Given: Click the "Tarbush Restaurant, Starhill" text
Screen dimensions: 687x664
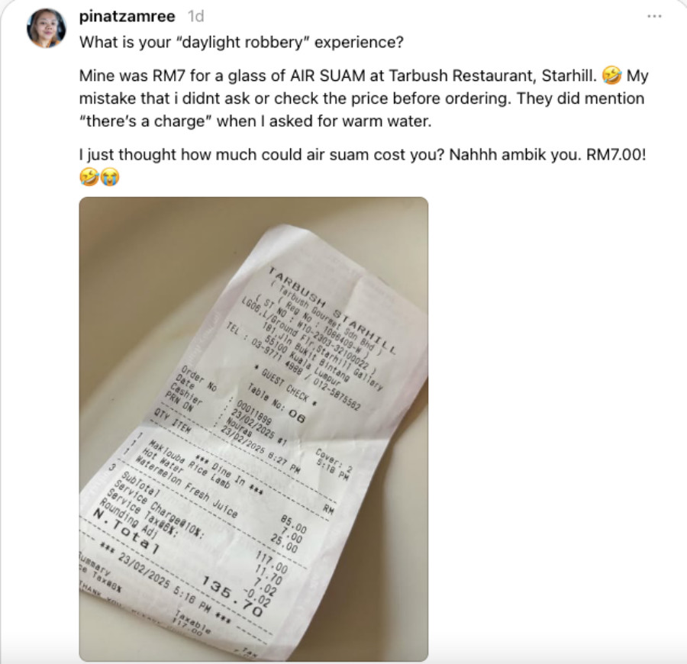Looking at the screenshot, I should [493, 76].
